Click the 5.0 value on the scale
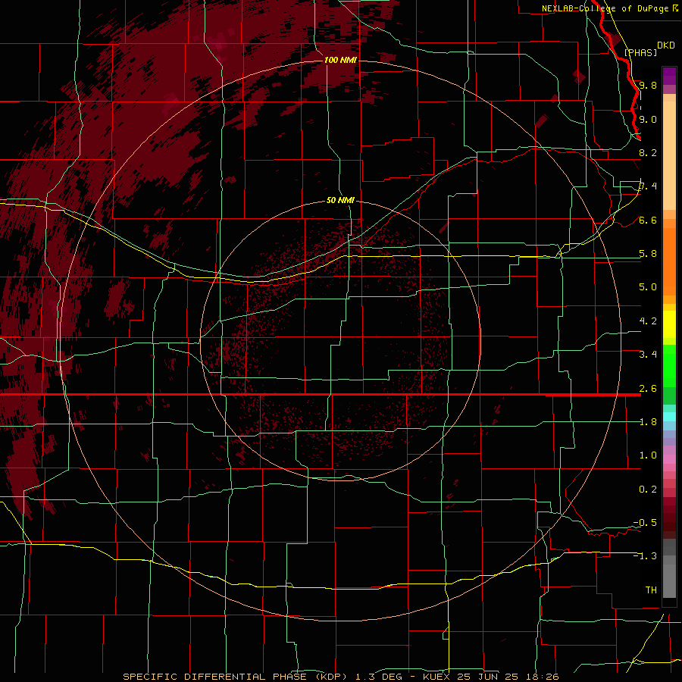 click(648, 287)
